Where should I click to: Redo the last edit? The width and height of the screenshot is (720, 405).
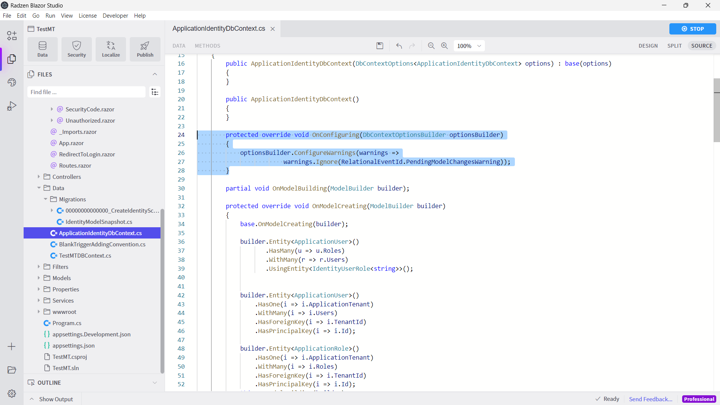tap(412, 46)
